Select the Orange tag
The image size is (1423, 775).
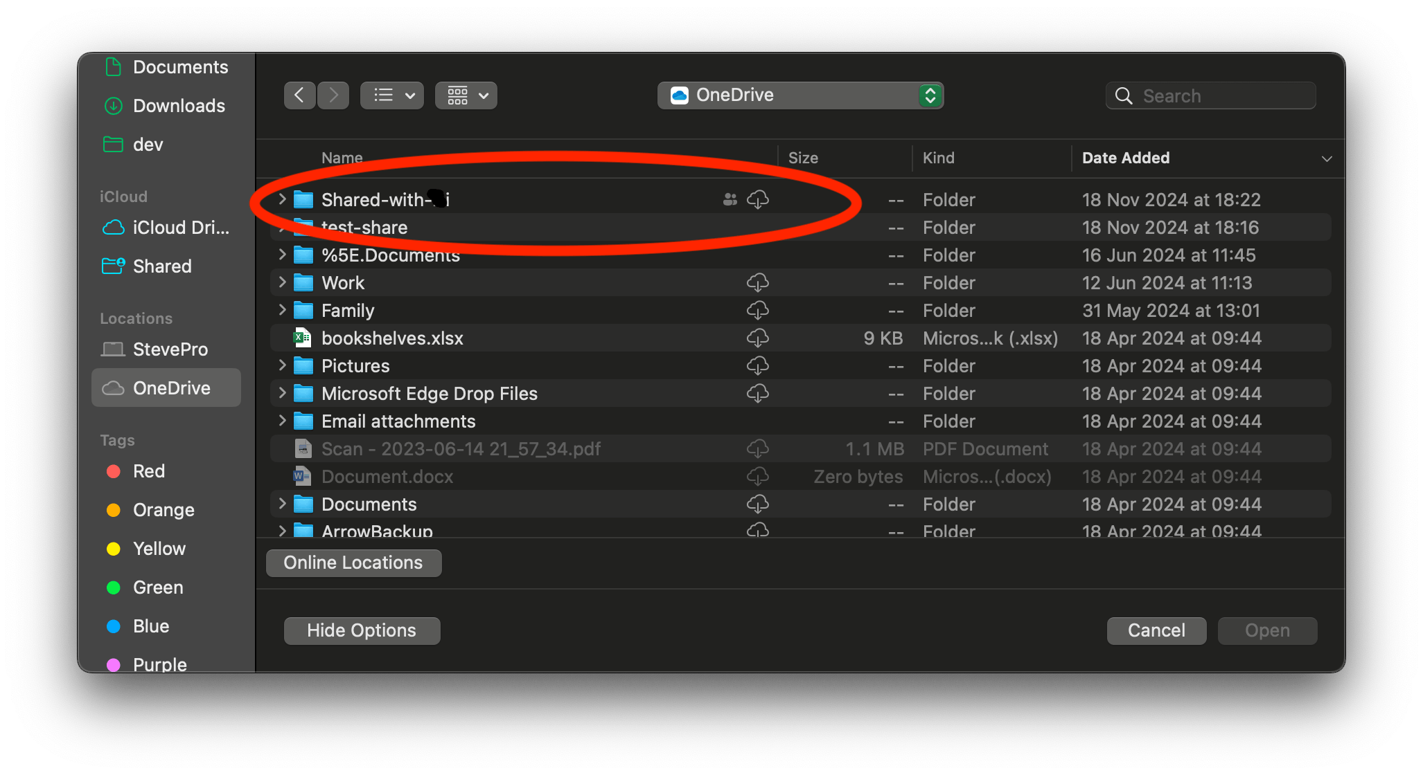(x=163, y=510)
